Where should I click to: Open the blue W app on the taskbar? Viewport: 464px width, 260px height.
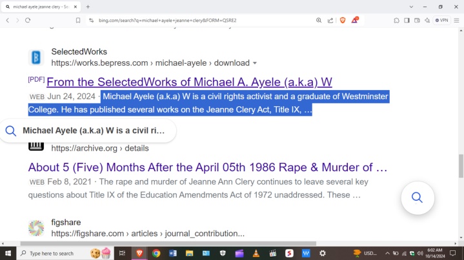[x=306, y=253]
